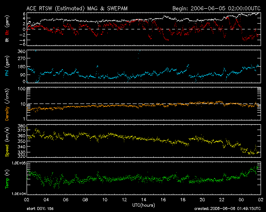Click the 380 tick label on Speed axis

(22, 126)
